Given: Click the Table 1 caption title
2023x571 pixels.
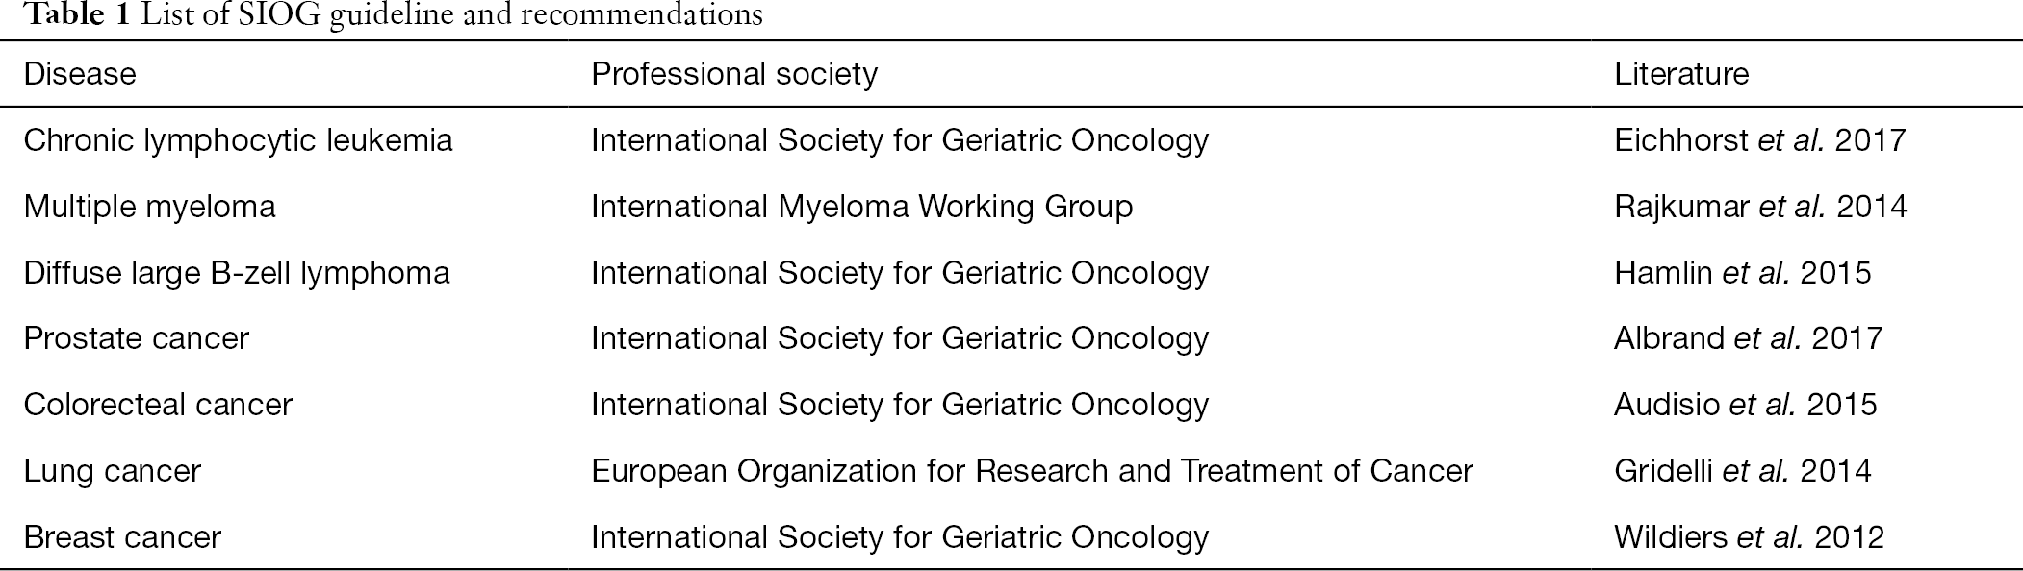Looking at the screenshot, I should (x=382, y=15).
